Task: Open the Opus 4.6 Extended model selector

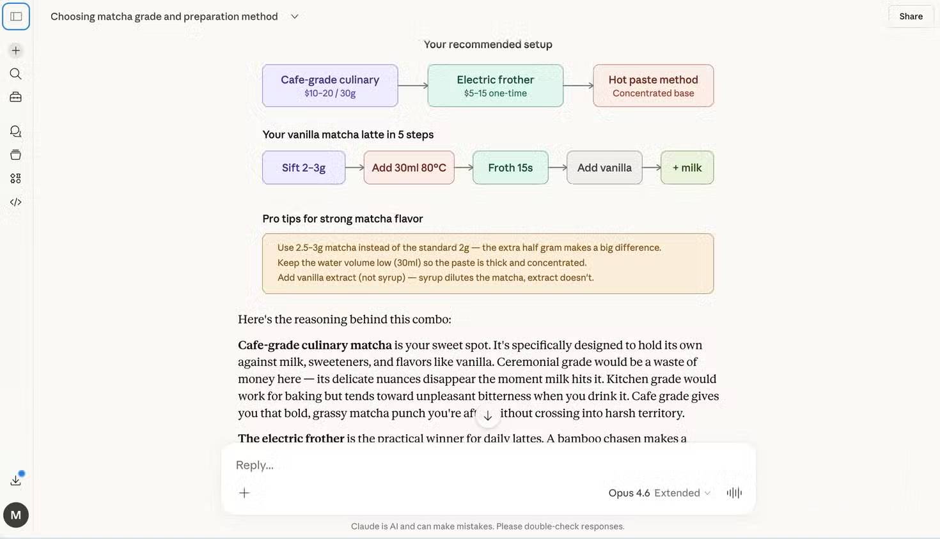Action: tap(659, 493)
